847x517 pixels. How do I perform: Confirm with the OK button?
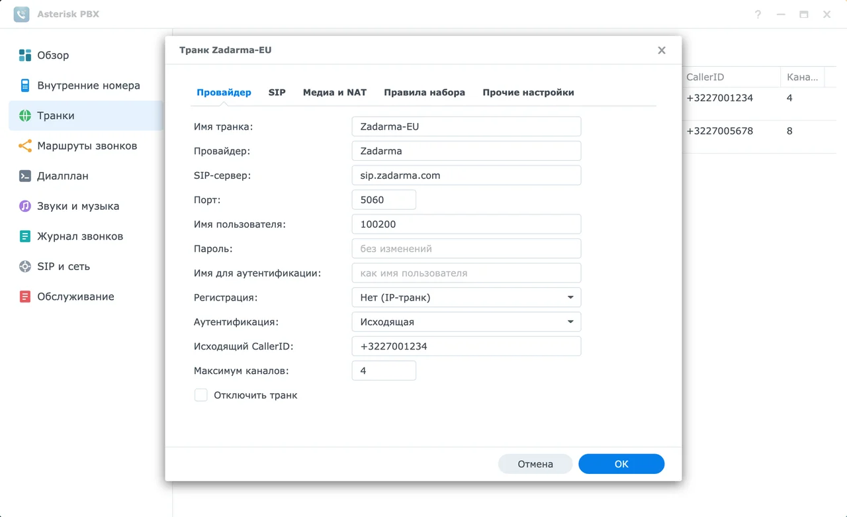(621, 464)
